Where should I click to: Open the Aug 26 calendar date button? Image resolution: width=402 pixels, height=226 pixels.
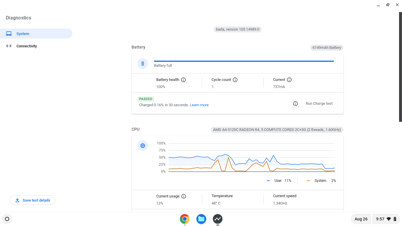[x=361, y=219]
